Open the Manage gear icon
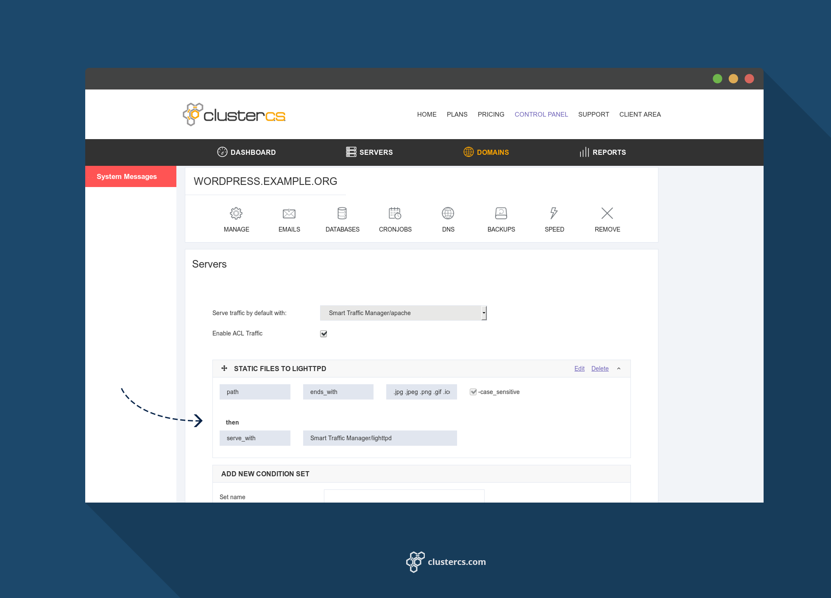The height and width of the screenshot is (598, 831). pos(236,213)
